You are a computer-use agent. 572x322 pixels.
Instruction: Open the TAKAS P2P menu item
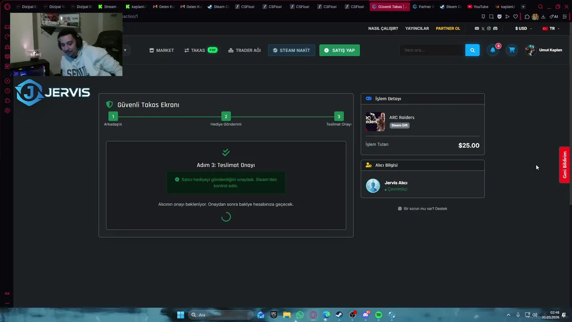point(201,50)
